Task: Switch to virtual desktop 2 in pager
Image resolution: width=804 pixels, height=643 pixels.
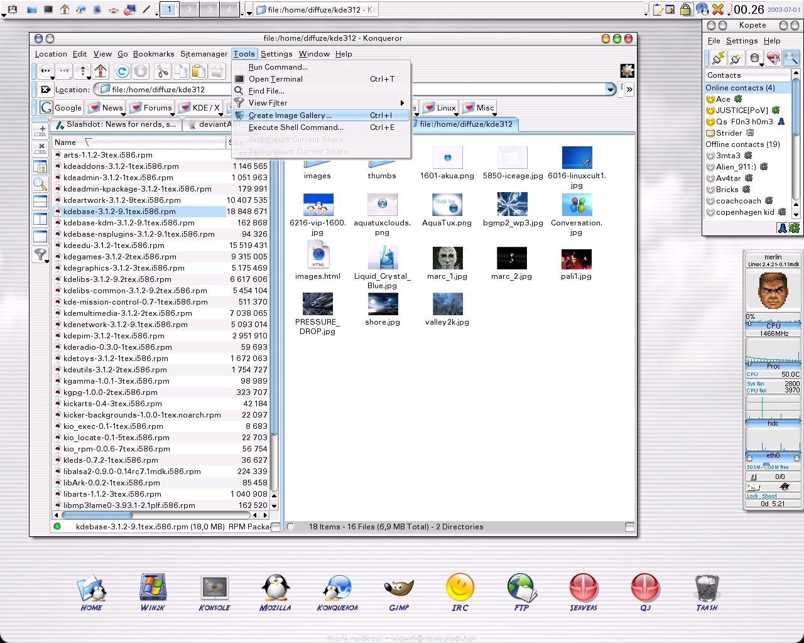Action: coord(189,9)
